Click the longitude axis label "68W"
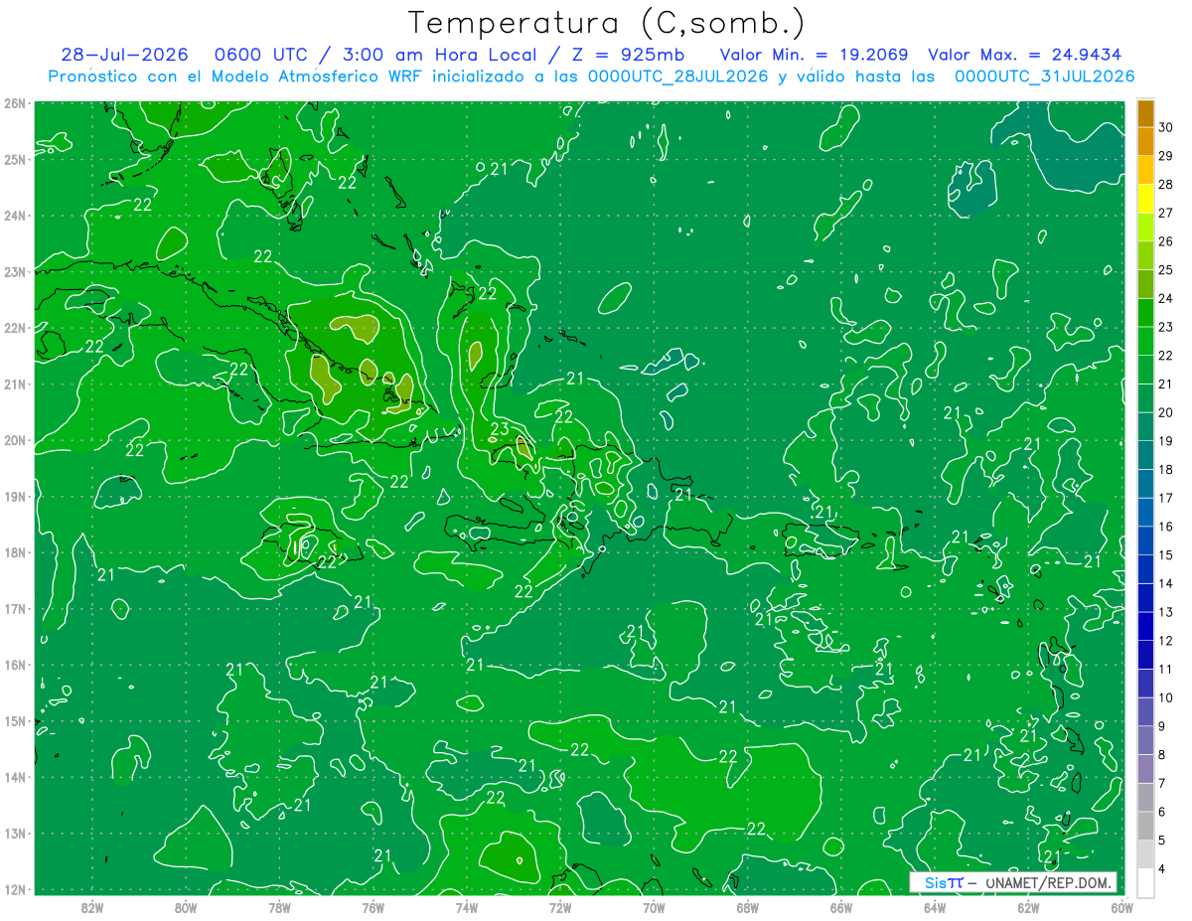 (747, 907)
